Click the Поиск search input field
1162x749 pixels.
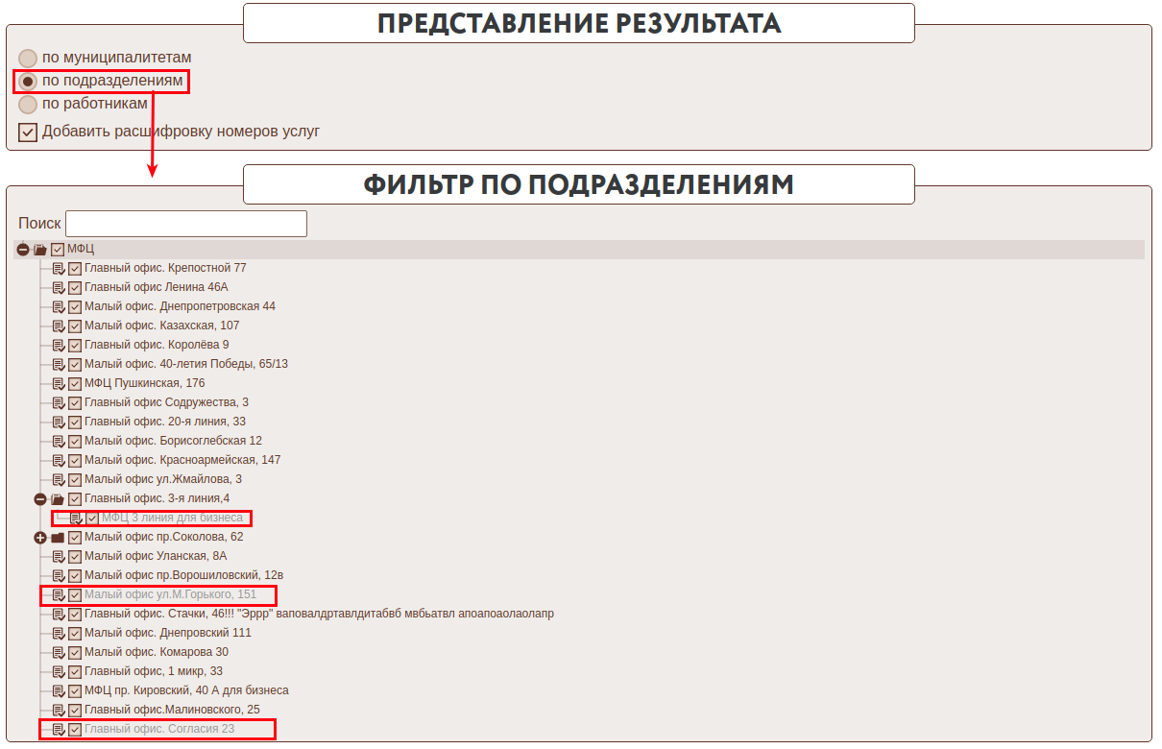coord(186,224)
